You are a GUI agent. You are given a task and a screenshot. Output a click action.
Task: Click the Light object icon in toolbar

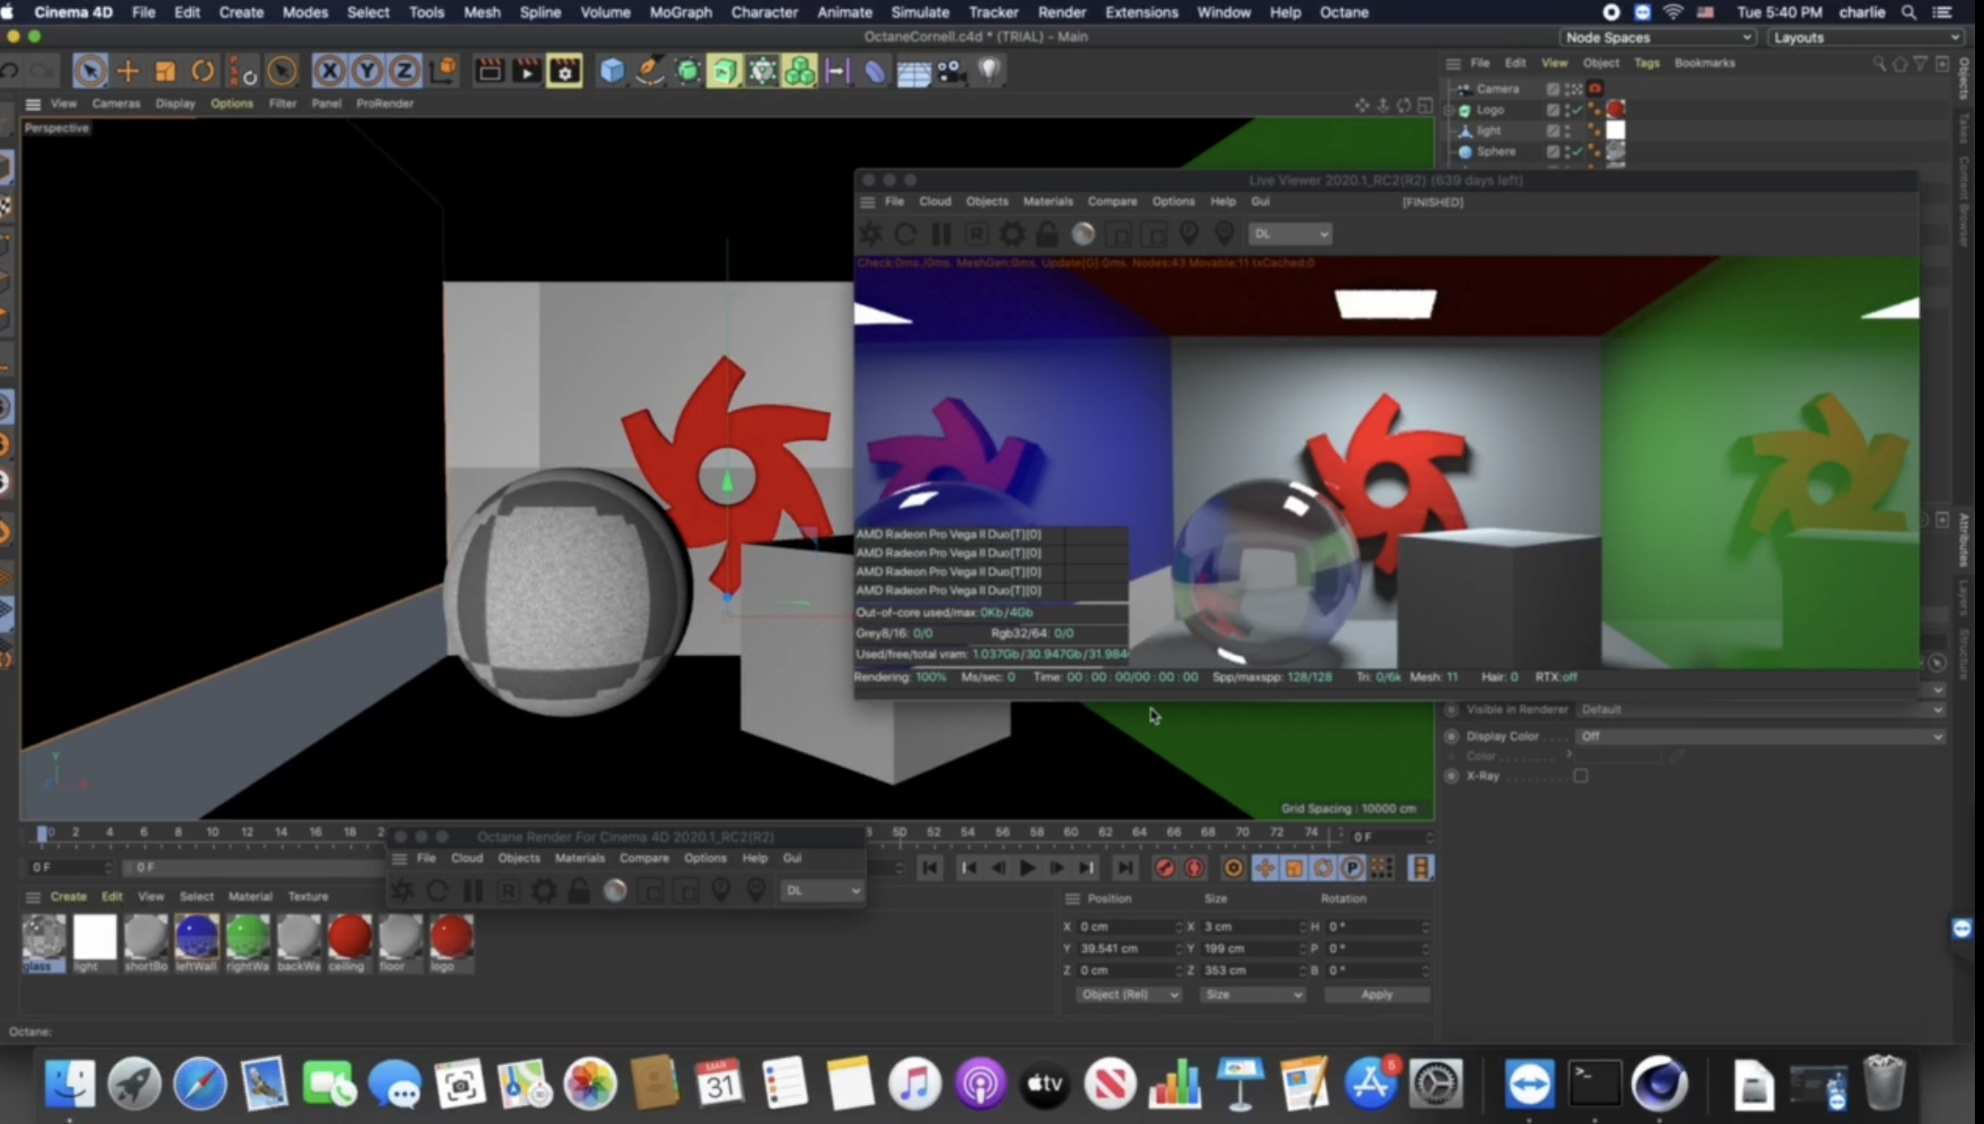tap(990, 71)
